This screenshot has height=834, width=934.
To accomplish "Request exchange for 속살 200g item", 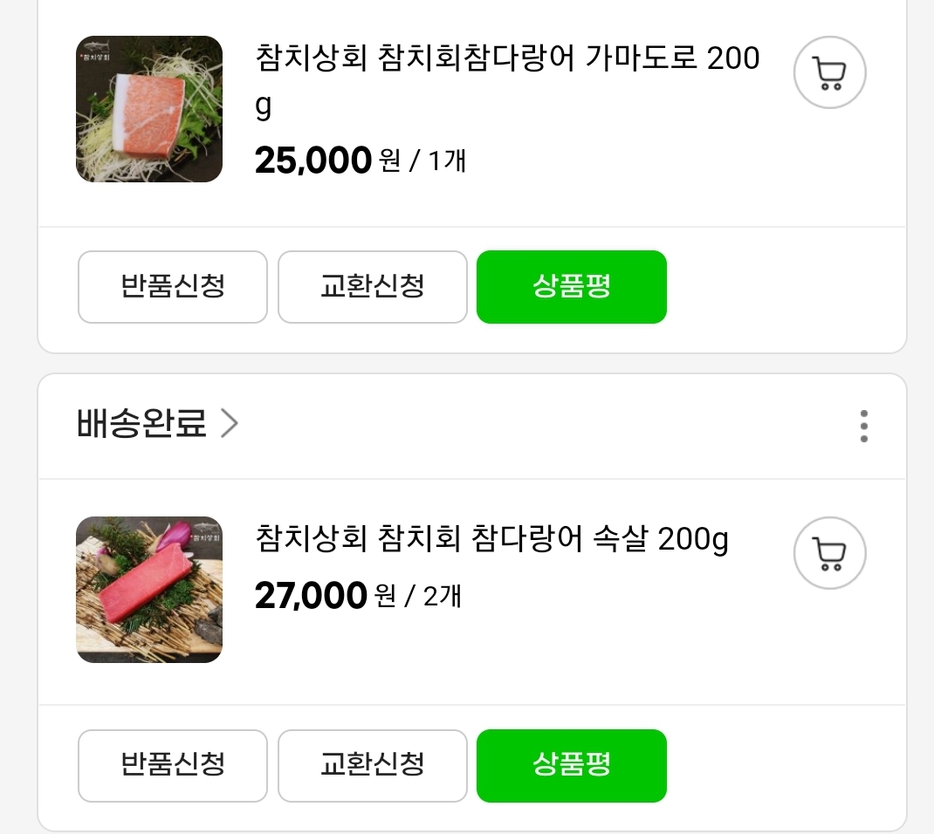I will (x=372, y=765).
